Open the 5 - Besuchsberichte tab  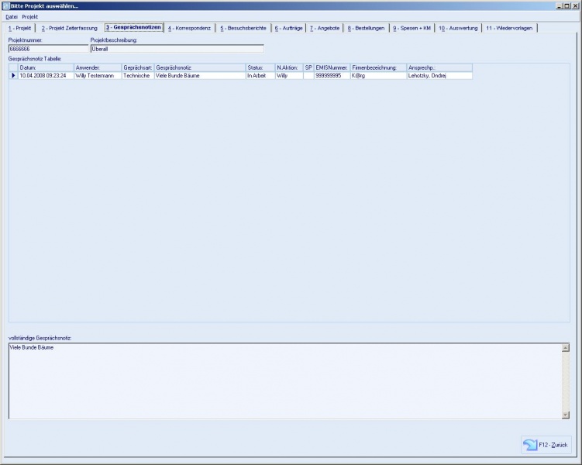243,28
